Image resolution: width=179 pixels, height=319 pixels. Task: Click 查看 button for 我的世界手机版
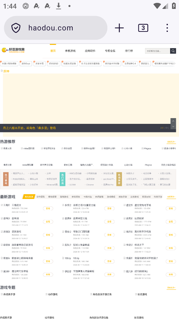click(x=171, y=235)
